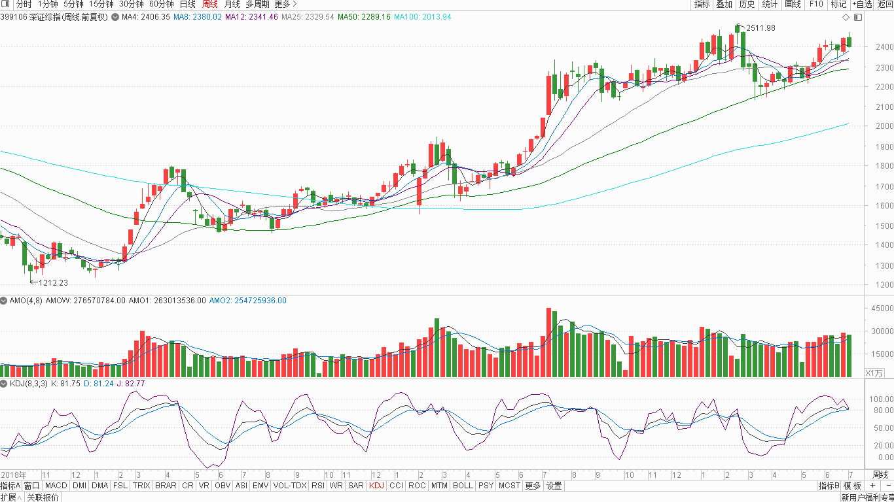
Task: Select the ASI indicator
Action: 241,486
